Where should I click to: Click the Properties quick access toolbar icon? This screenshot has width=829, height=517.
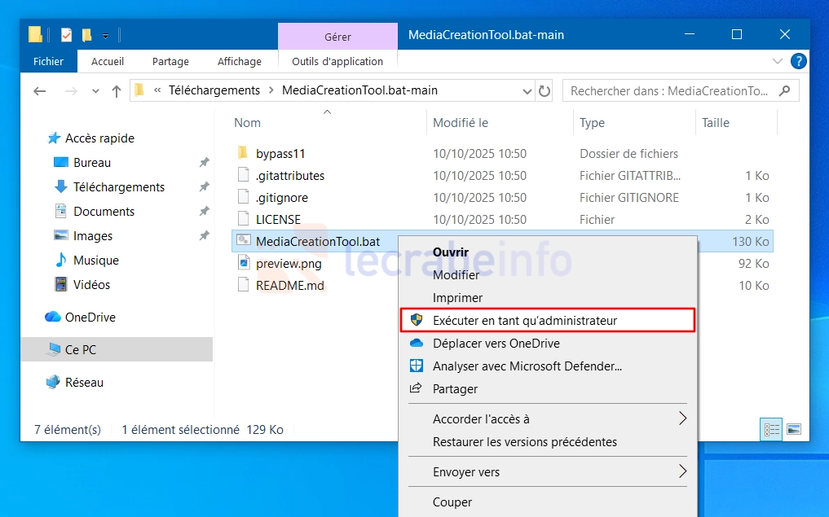click(66, 35)
